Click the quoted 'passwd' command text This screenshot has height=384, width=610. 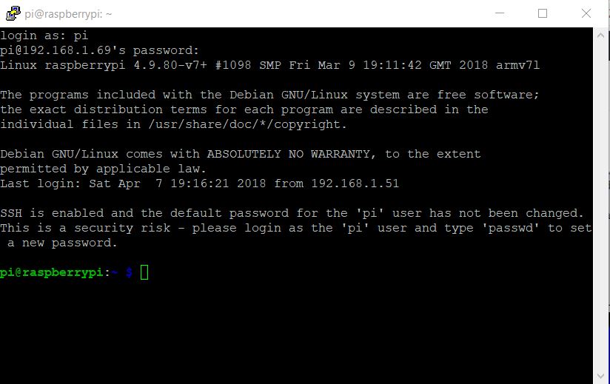coord(511,228)
